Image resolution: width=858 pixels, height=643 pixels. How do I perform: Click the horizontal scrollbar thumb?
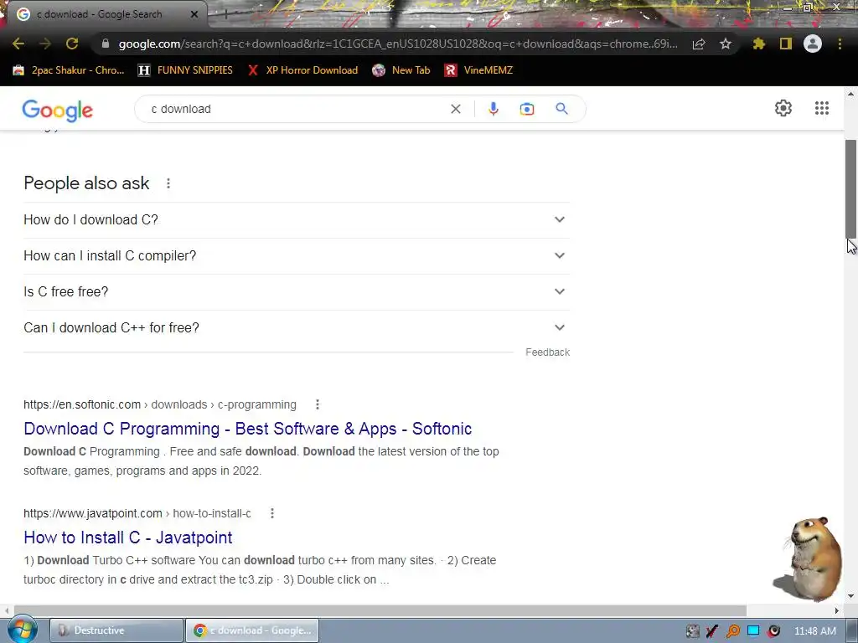click(x=380, y=610)
